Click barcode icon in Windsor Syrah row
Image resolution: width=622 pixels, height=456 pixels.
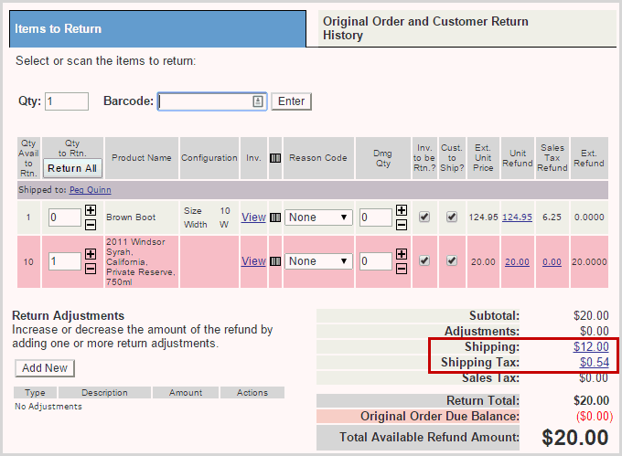275,261
